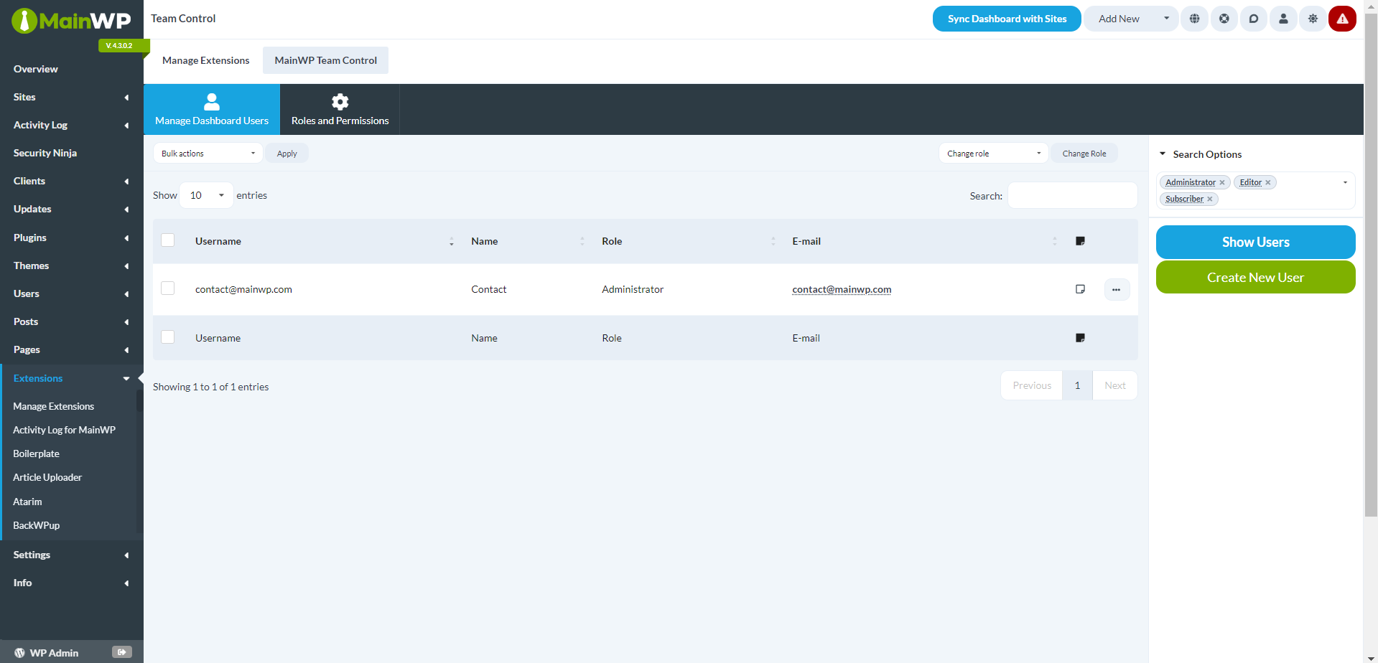Open BackWPup extension in sidebar

(36, 525)
